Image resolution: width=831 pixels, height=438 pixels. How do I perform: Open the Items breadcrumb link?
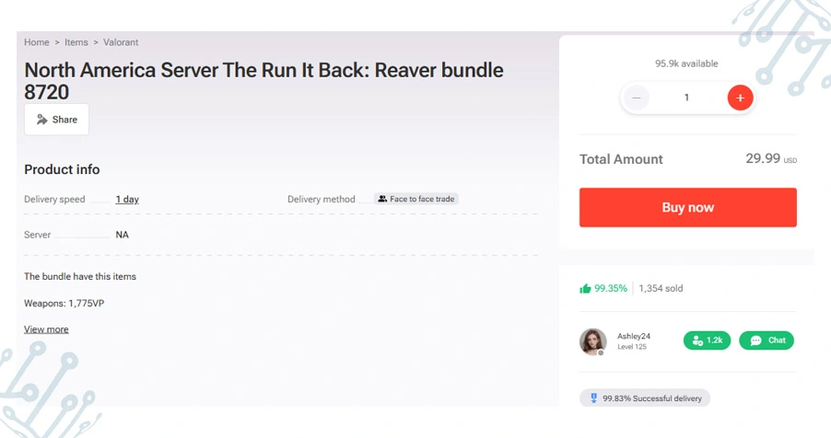pos(76,42)
